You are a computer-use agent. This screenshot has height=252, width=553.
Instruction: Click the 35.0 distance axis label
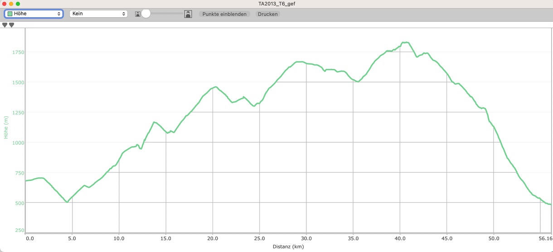click(x=353, y=238)
